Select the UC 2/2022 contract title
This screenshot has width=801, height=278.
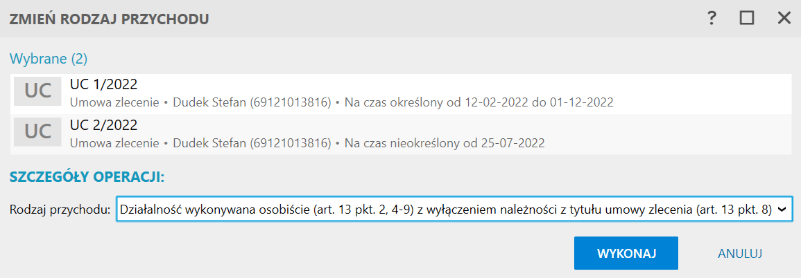[x=103, y=126]
